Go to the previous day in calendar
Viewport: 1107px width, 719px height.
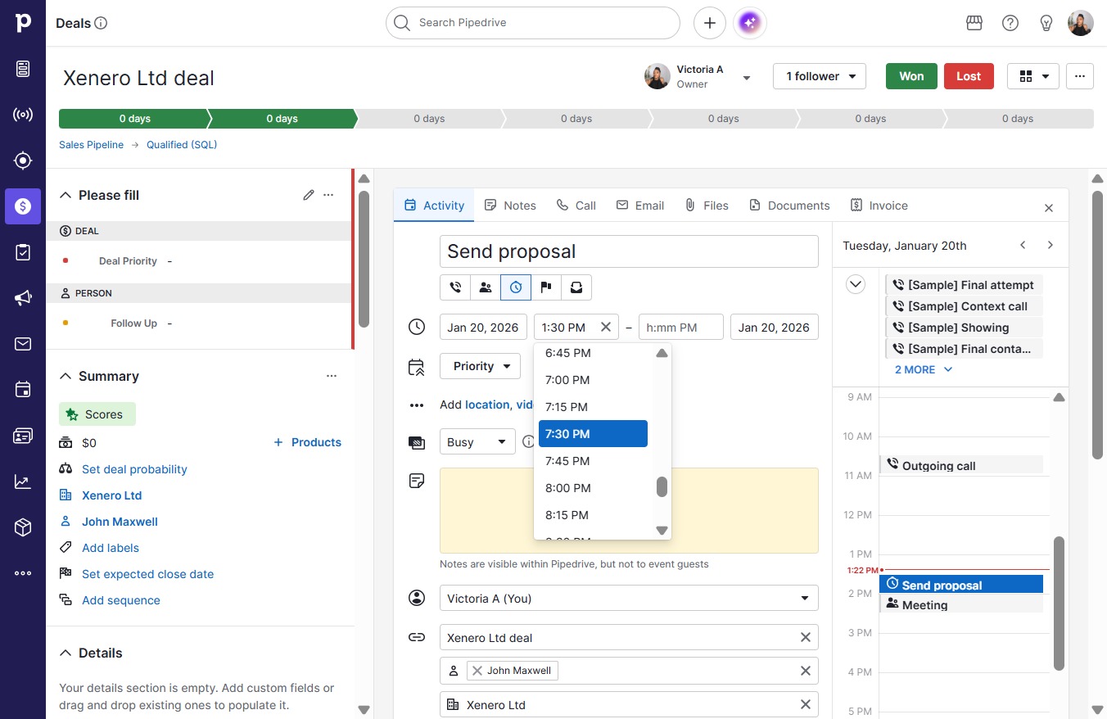click(x=1023, y=245)
